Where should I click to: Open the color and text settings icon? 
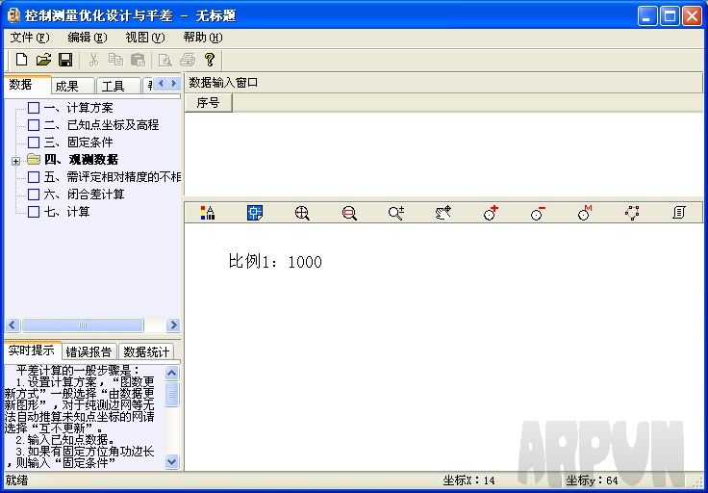pyautogui.click(x=208, y=213)
